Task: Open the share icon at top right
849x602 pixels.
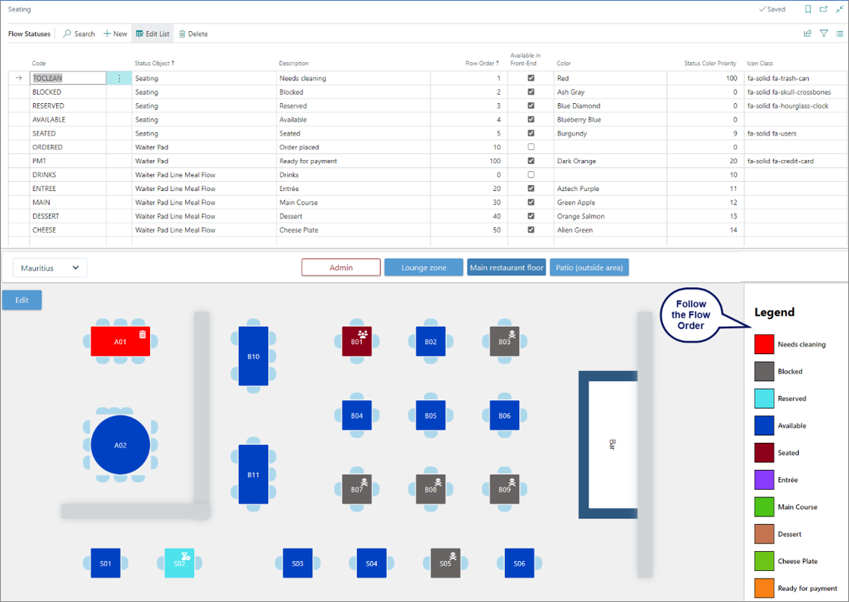Action: pyautogui.click(x=807, y=33)
